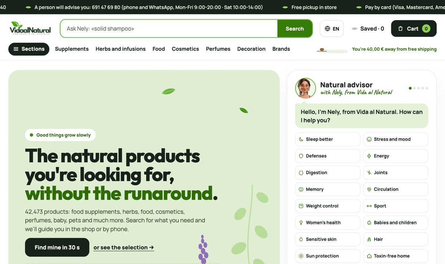Click Nely's avatar picture
Viewport: 445px width, 264px height.
click(306, 88)
